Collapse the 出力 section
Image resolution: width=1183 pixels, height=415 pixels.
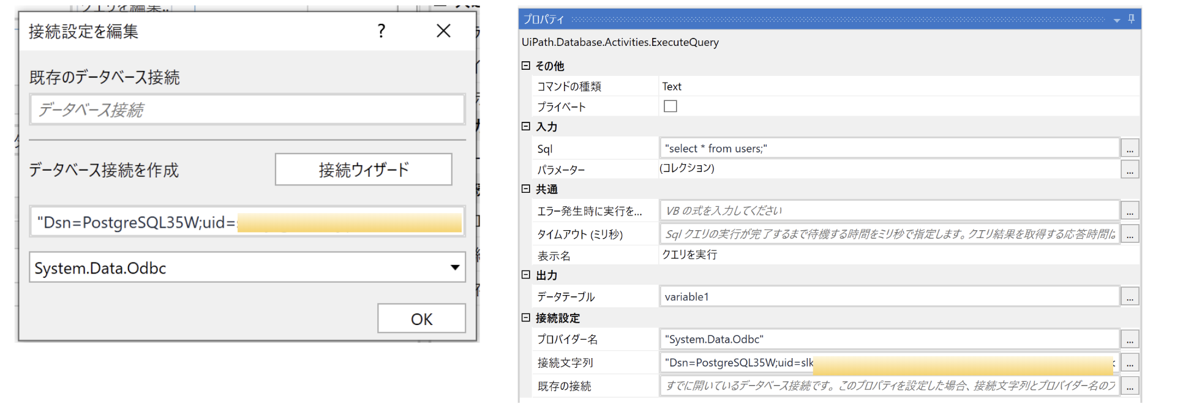pyautogui.click(x=525, y=275)
